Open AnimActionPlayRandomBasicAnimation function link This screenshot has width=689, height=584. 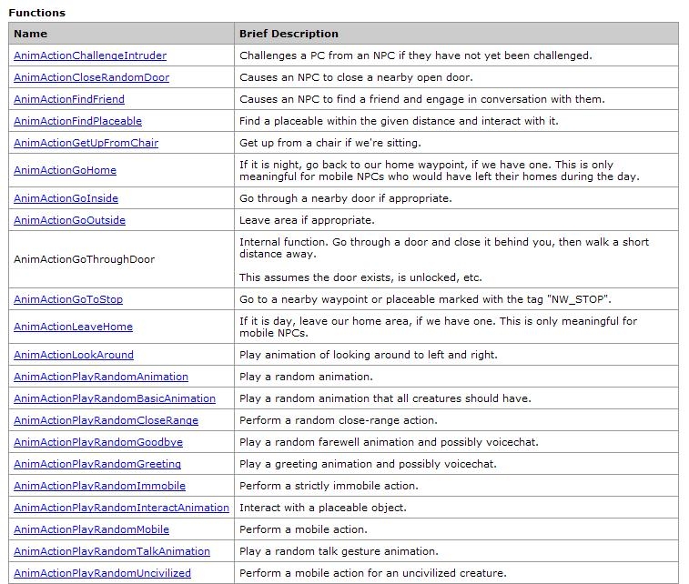coord(115,398)
